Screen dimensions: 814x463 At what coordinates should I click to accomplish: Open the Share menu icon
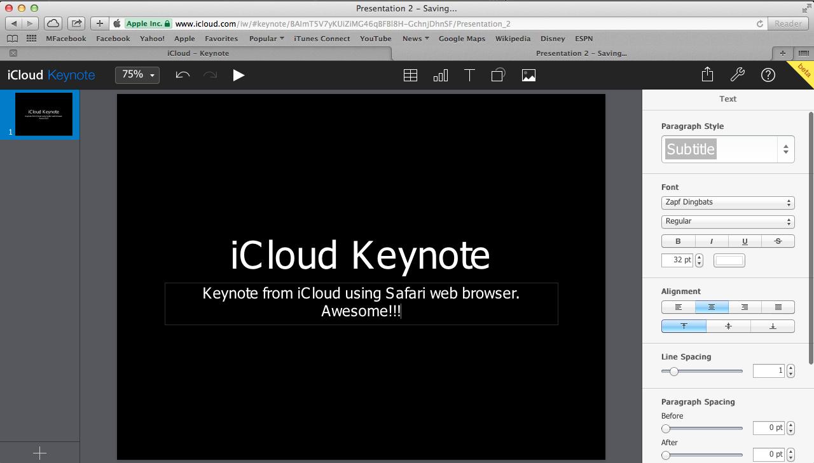(x=707, y=74)
